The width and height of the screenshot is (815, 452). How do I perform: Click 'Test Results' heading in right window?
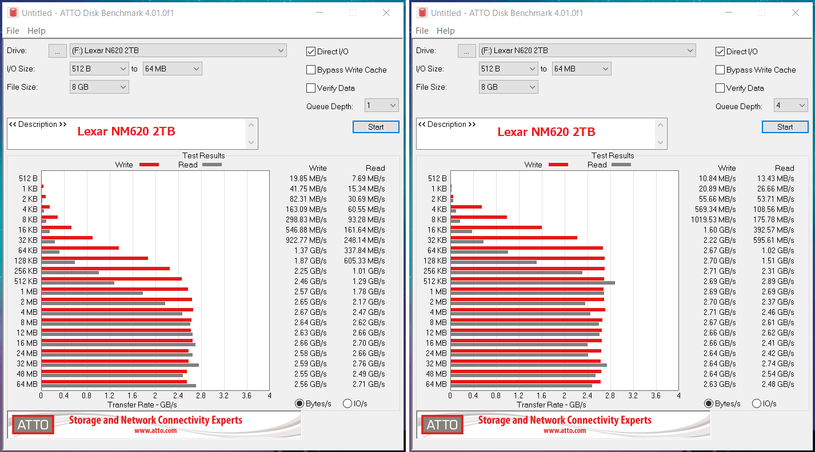tap(613, 155)
